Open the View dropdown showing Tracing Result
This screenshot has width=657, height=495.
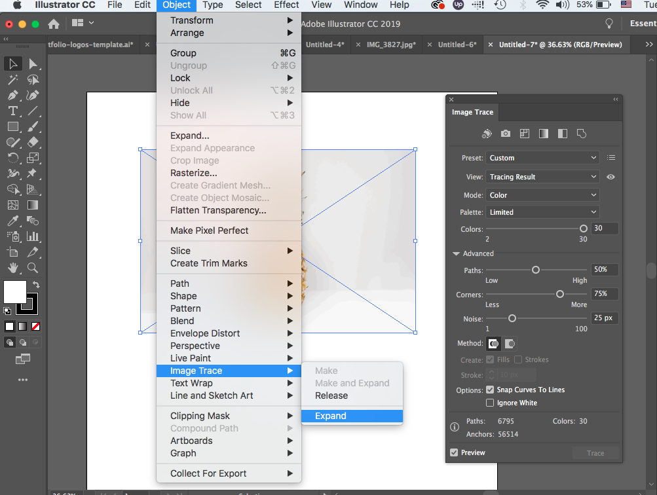tap(542, 177)
